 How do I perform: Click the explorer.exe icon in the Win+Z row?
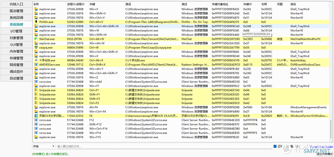[x=36, y=78]
